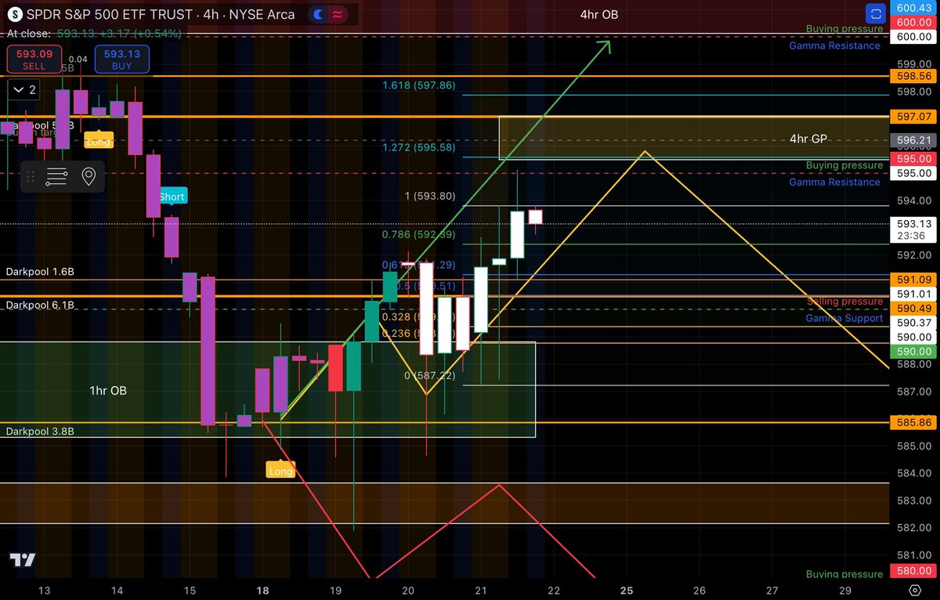940x600 pixels.
Task: Select the Gamma Support label
Action: point(844,318)
